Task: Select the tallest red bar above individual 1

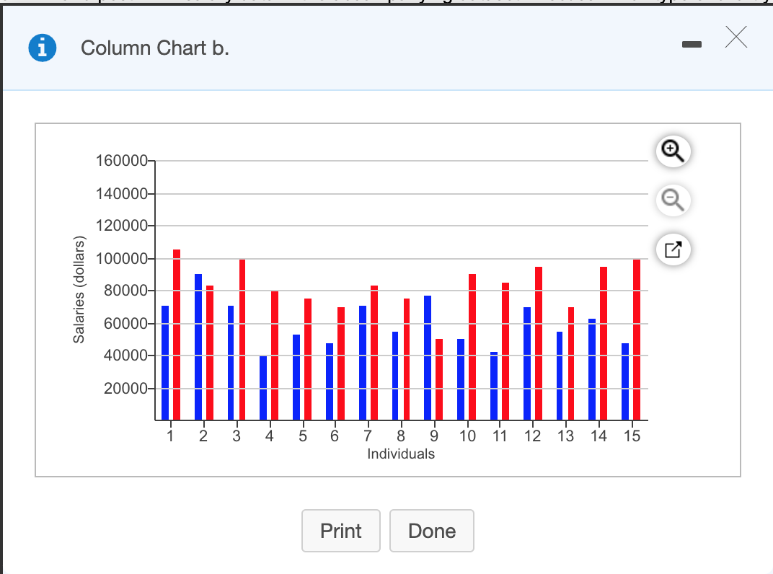Action: click(177, 332)
